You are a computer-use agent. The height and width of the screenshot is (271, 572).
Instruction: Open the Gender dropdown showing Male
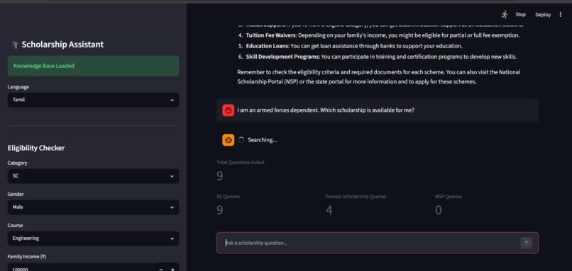pyautogui.click(x=94, y=207)
